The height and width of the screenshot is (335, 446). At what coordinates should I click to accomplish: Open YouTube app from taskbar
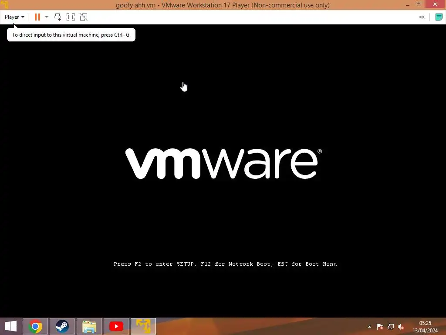(116, 326)
